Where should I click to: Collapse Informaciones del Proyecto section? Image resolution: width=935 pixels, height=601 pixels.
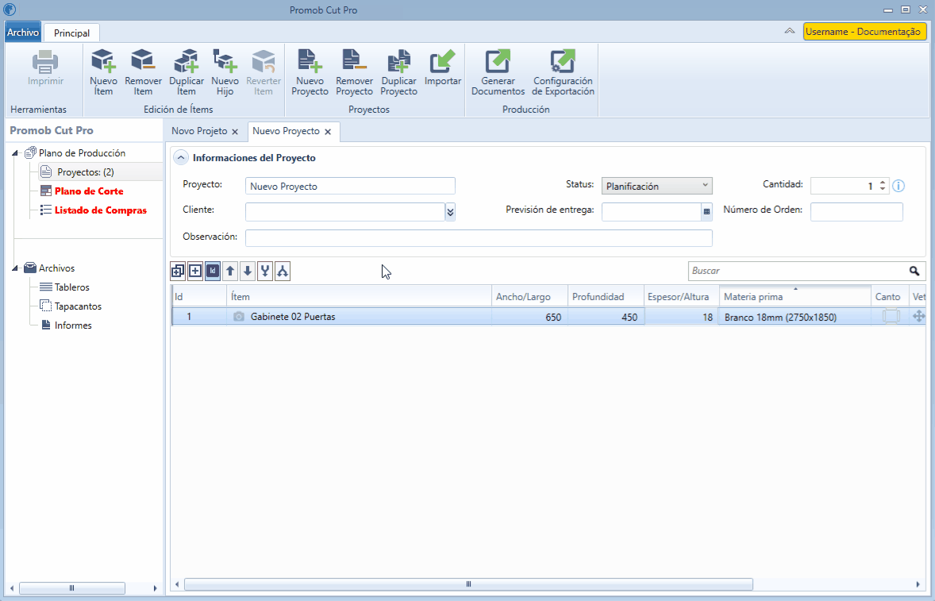pyautogui.click(x=181, y=158)
